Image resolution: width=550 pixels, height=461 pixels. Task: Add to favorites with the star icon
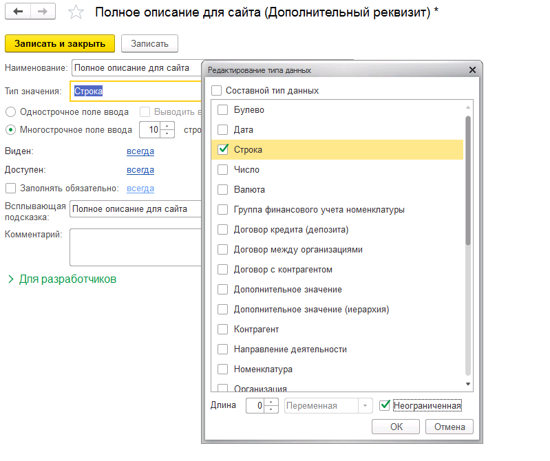pyautogui.click(x=76, y=12)
